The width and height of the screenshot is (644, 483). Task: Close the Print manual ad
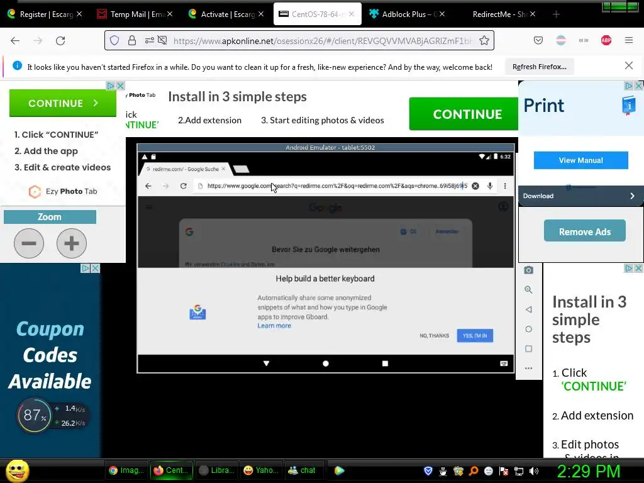639,86
